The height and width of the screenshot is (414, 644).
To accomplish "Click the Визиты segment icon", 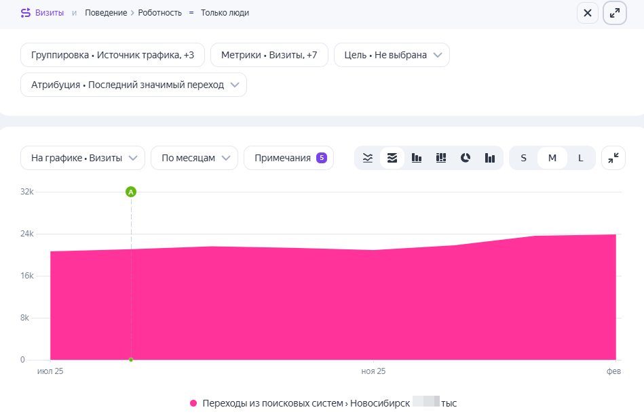I will point(26,13).
